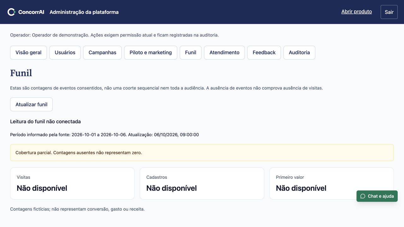
Task: Open the Chat e ajuda widget
Action: click(377, 196)
